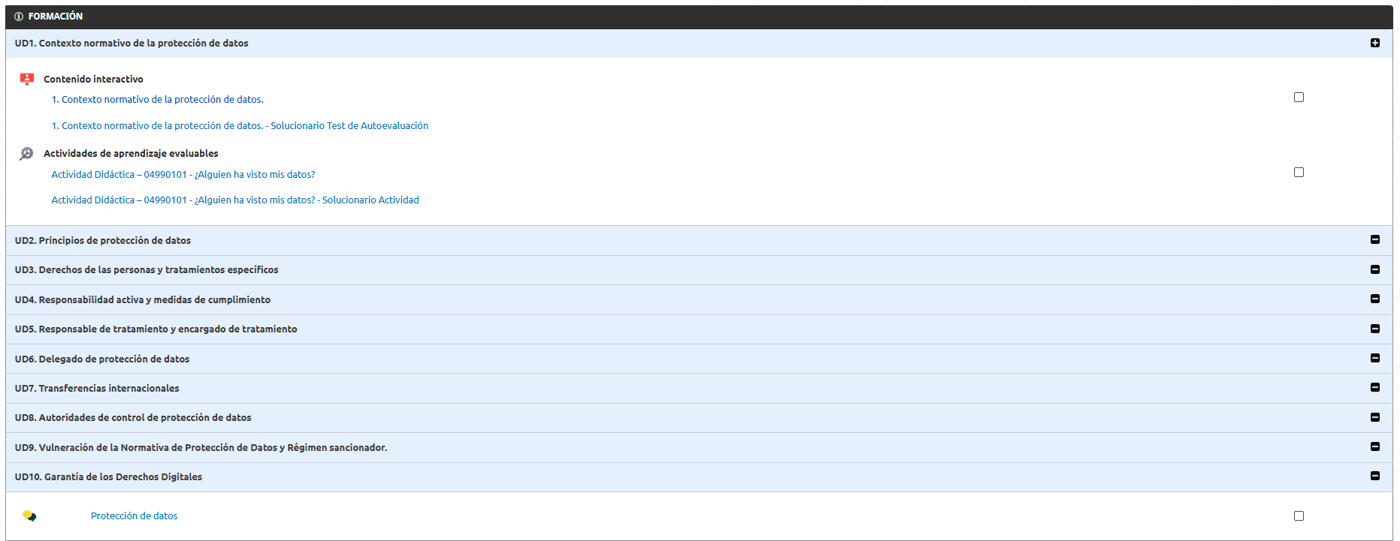Image resolution: width=1400 pixels, height=541 pixels.
Task: Tick the Protección de datos forum checkbox
Action: click(1299, 516)
